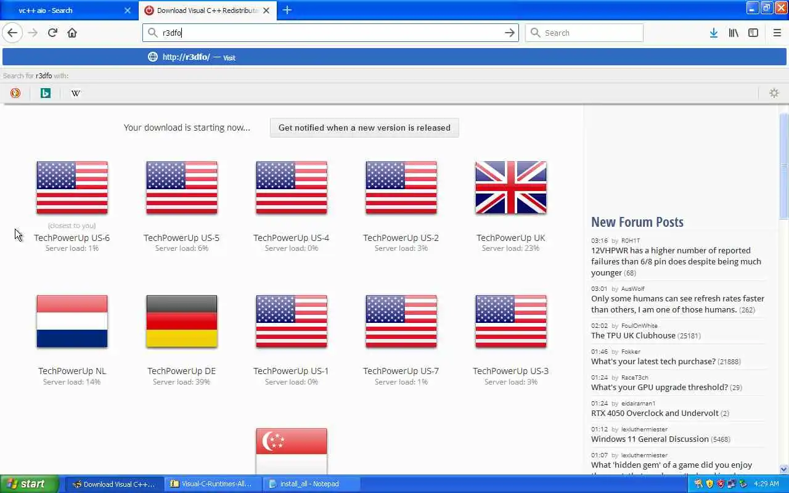The image size is (789, 493).
Task: Visit http://r3dfo/ suggestion
Action: [394, 57]
